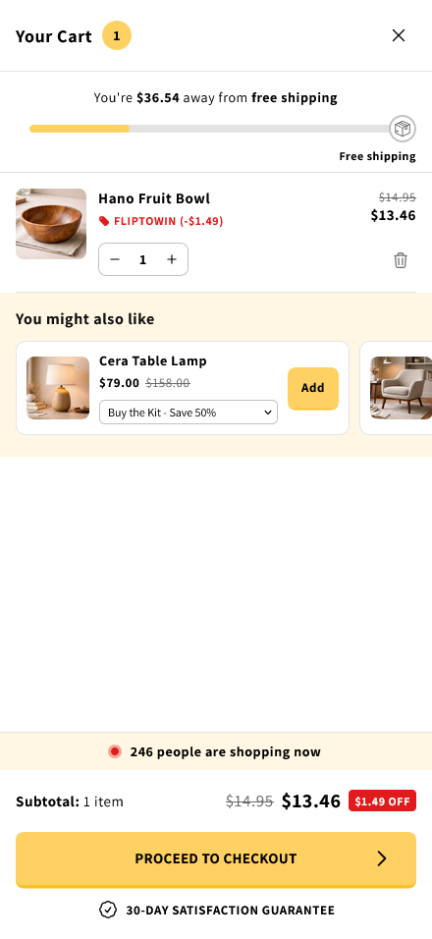Click the red live shoppers dot indicator

tap(115, 751)
